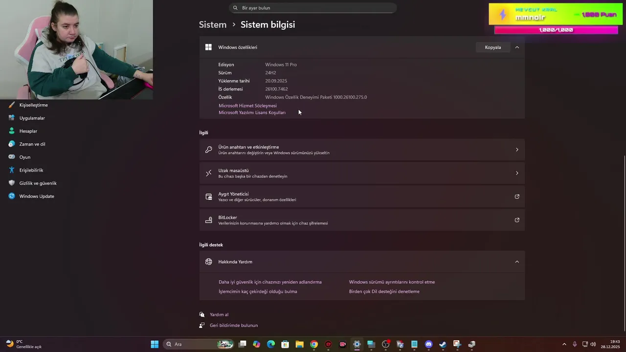Show hidden system tray icons
The image size is (626, 352).
coord(564,344)
